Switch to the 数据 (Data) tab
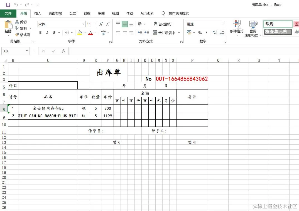This screenshot has width=299, height=211. (x=87, y=13)
